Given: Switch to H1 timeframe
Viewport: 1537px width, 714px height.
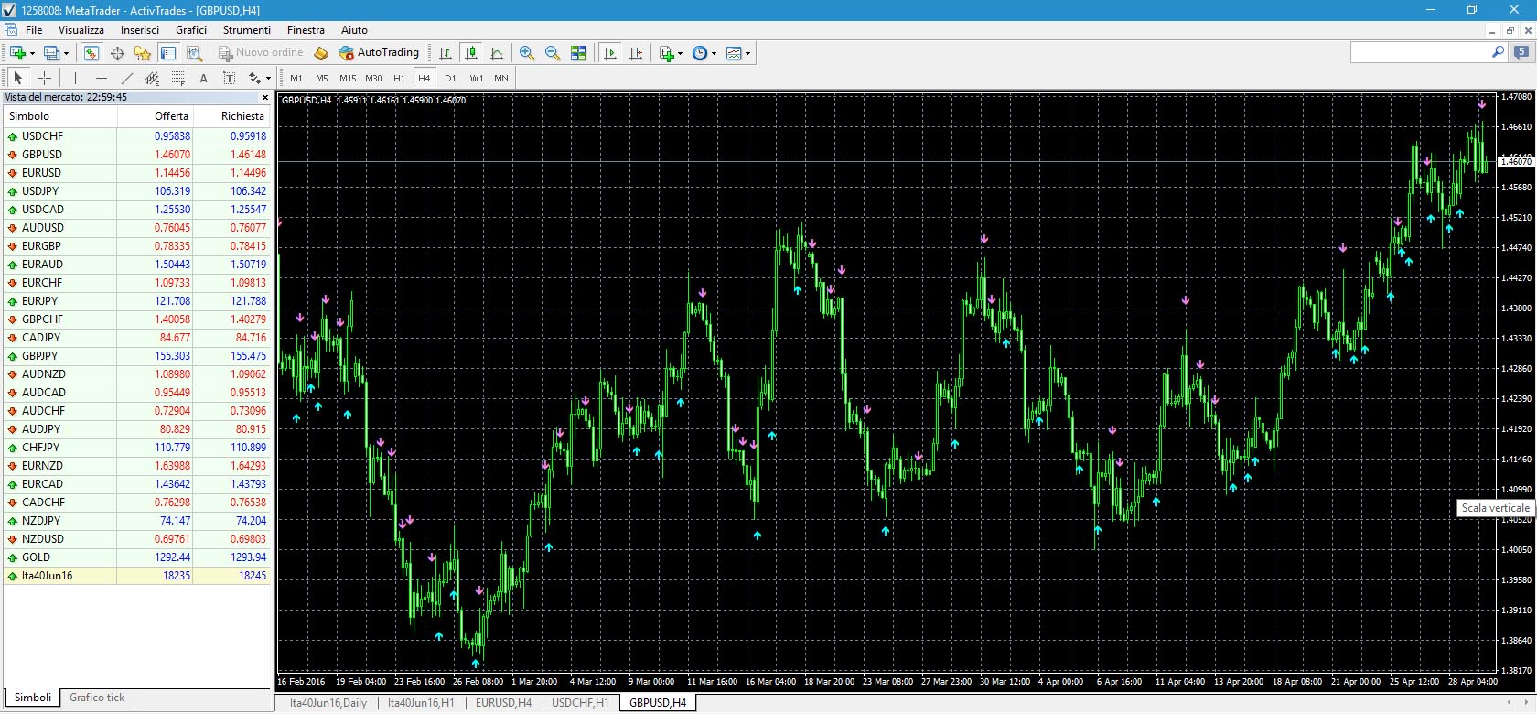Looking at the screenshot, I should [399, 78].
